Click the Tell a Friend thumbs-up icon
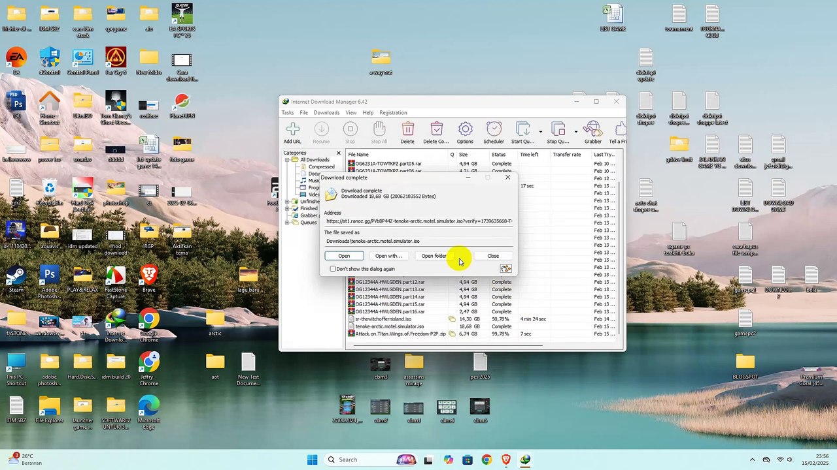The width and height of the screenshot is (837, 470). (x=620, y=129)
